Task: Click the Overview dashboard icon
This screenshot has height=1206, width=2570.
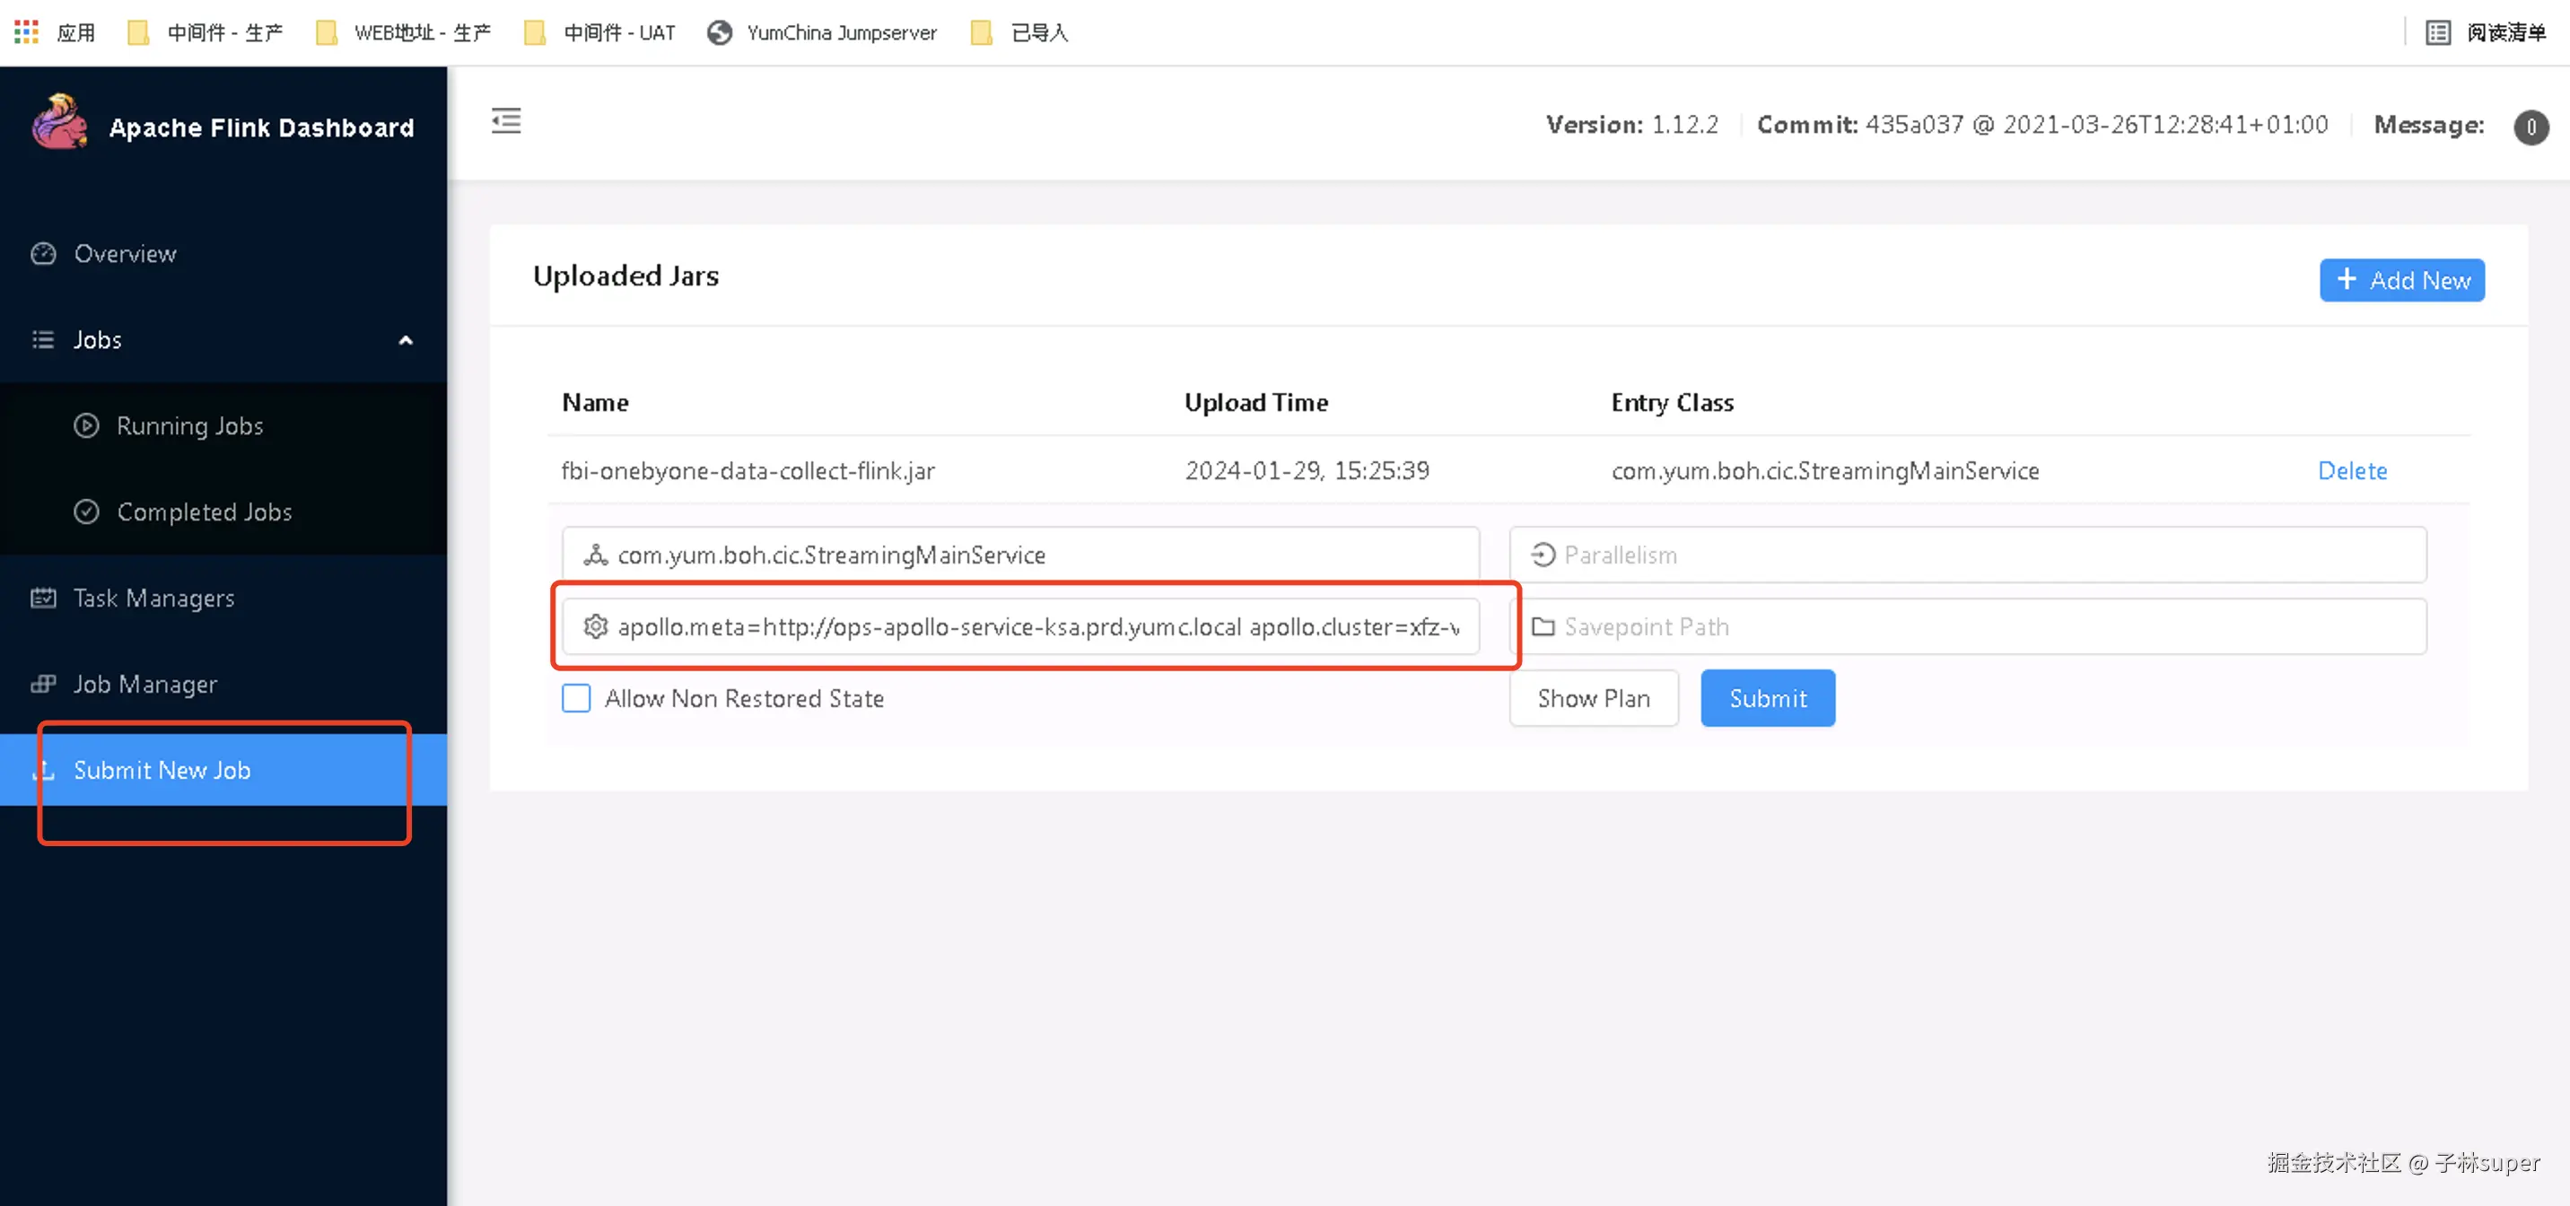Action: [43, 253]
